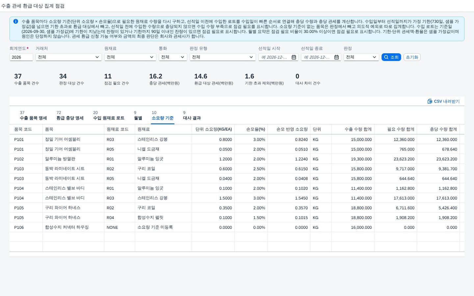Viewport: 474px width, 296px height.
Task: Focus the 회계연도 input field
Action: tap(21, 57)
